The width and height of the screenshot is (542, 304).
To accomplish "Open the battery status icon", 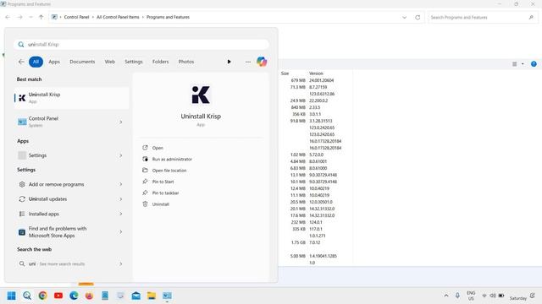I will coord(501,296).
